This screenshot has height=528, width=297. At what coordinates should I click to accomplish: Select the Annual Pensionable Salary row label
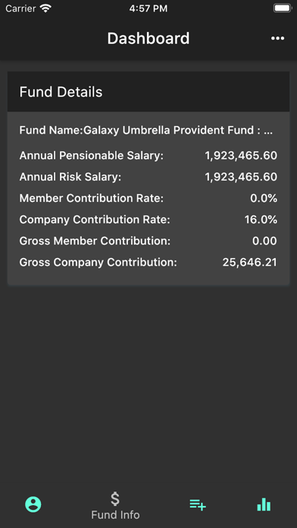tap(91, 156)
